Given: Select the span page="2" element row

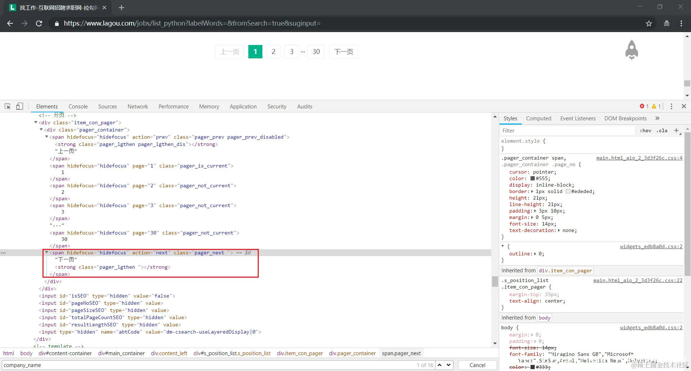Looking at the screenshot, I should pos(143,185).
